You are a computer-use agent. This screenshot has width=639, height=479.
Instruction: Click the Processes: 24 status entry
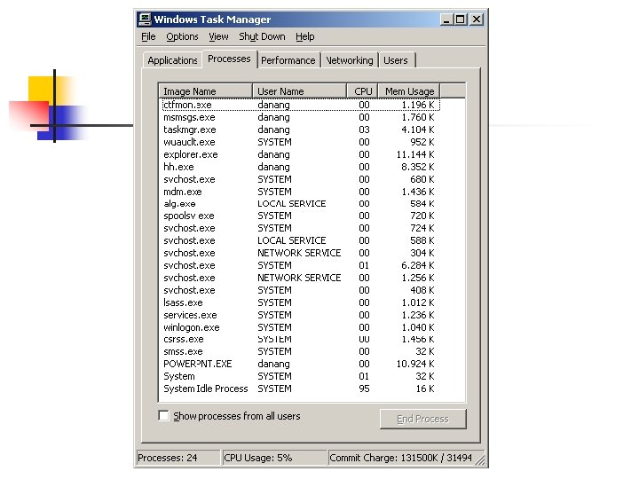click(177, 458)
